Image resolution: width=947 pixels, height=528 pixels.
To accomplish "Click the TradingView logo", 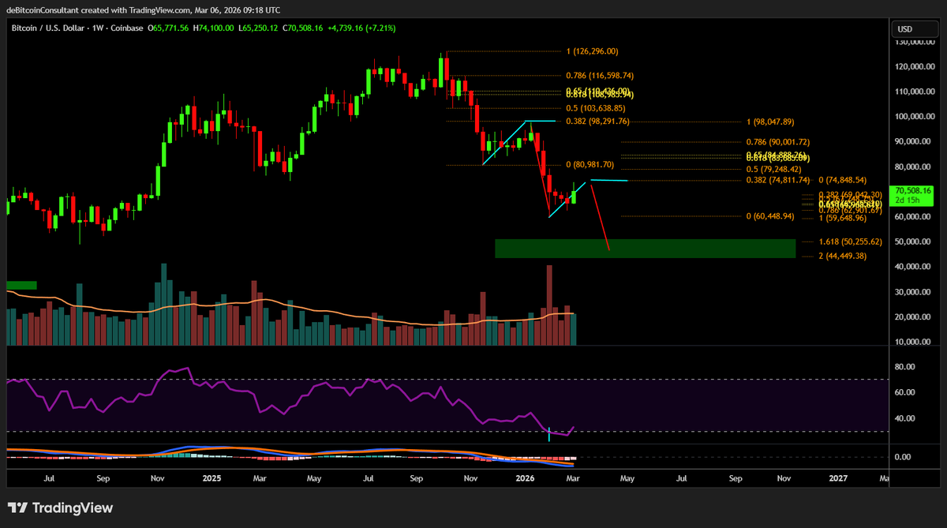I will click(61, 508).
